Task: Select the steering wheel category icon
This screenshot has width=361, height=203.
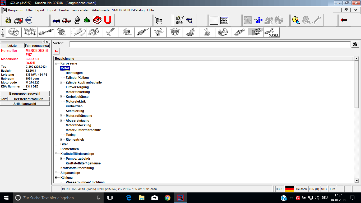Action: [175, 33]
